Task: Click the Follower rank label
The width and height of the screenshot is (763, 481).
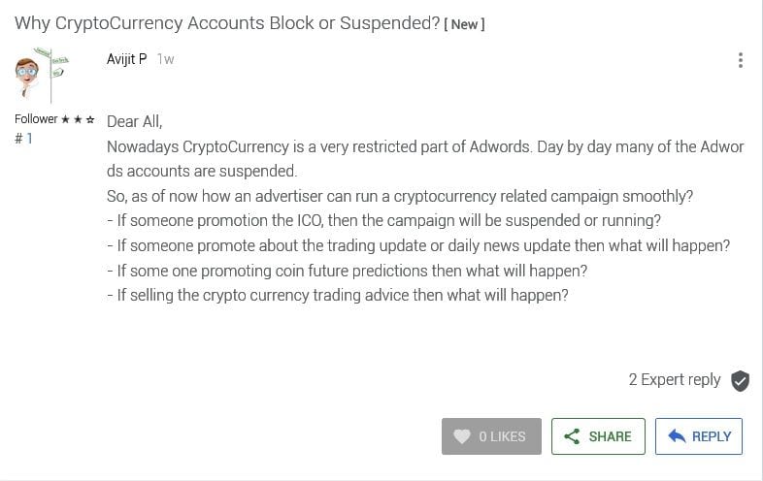Action: tap(36, 119)
